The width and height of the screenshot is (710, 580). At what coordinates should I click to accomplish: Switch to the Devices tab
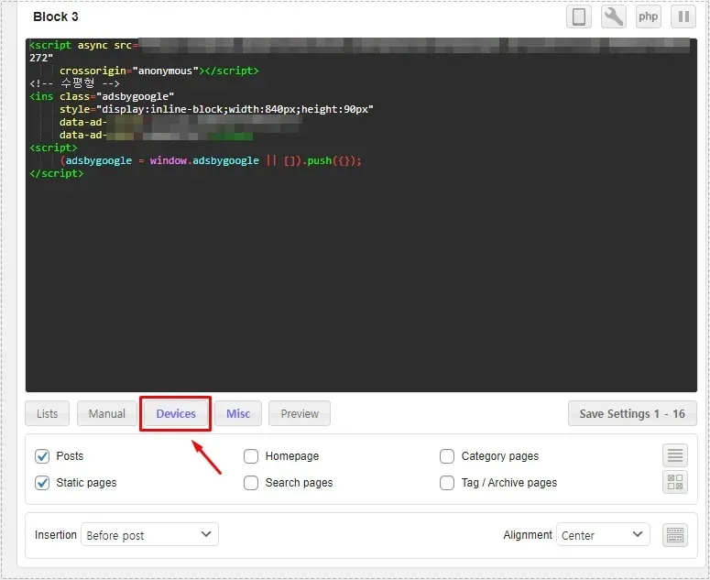176,413
